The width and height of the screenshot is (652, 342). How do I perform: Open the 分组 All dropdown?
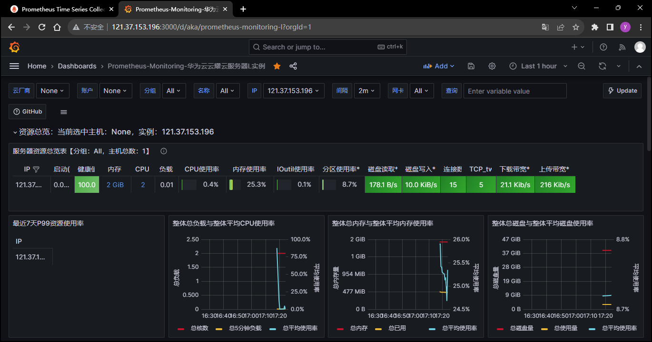pos(174,91)
